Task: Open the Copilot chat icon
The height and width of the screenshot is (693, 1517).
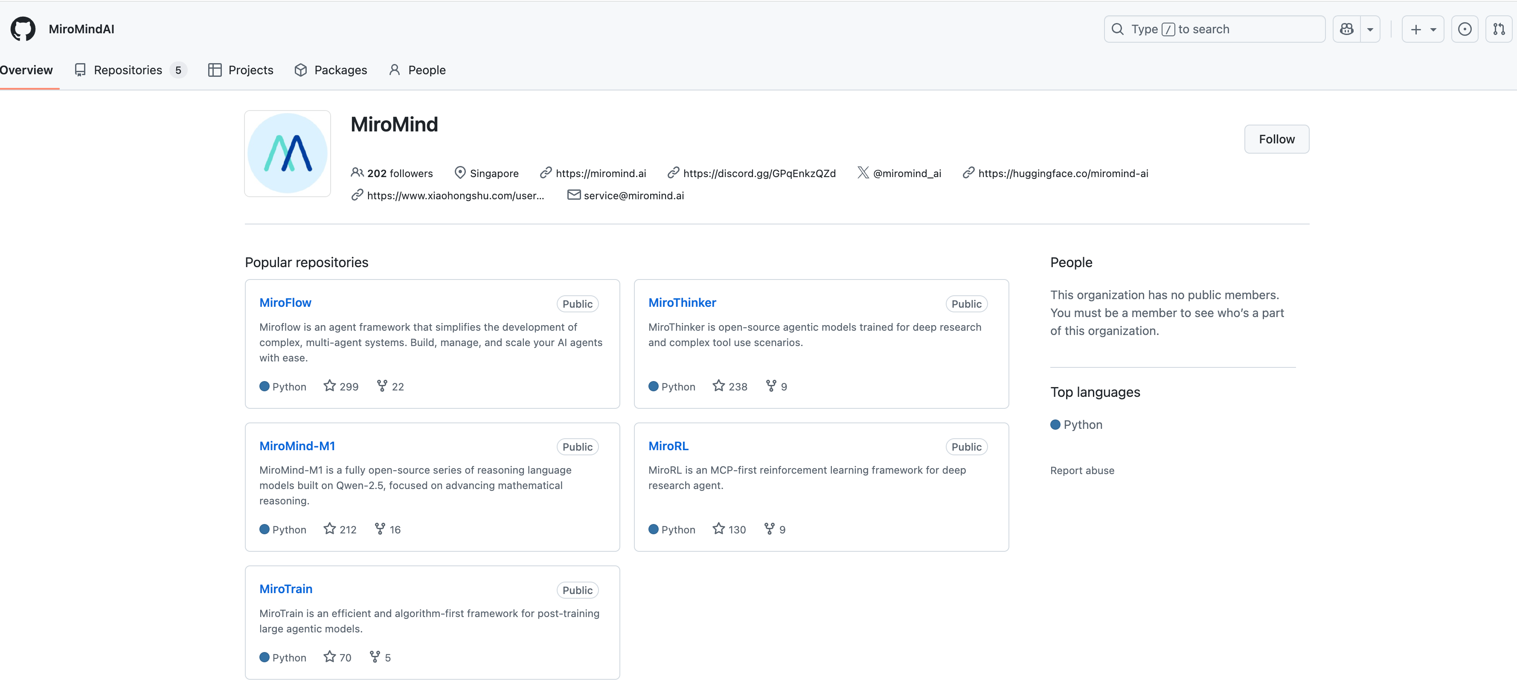Action: pos(1346,29)
